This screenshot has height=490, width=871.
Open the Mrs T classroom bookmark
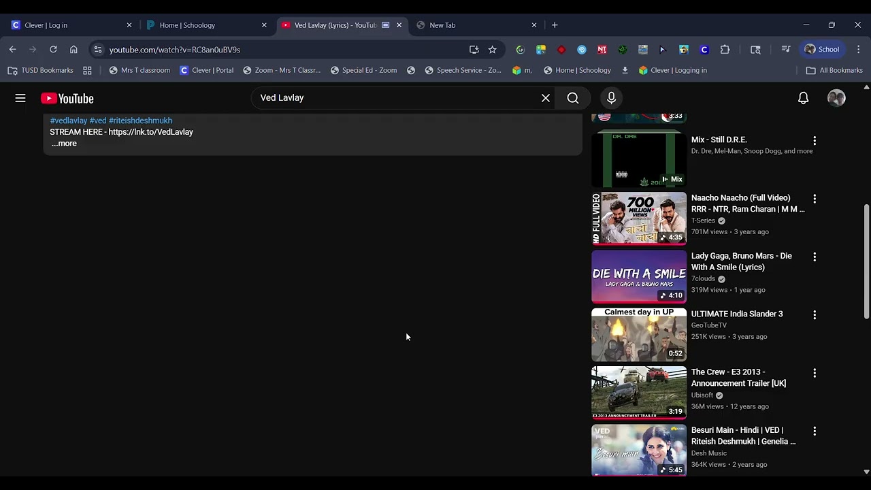[139, 70]
